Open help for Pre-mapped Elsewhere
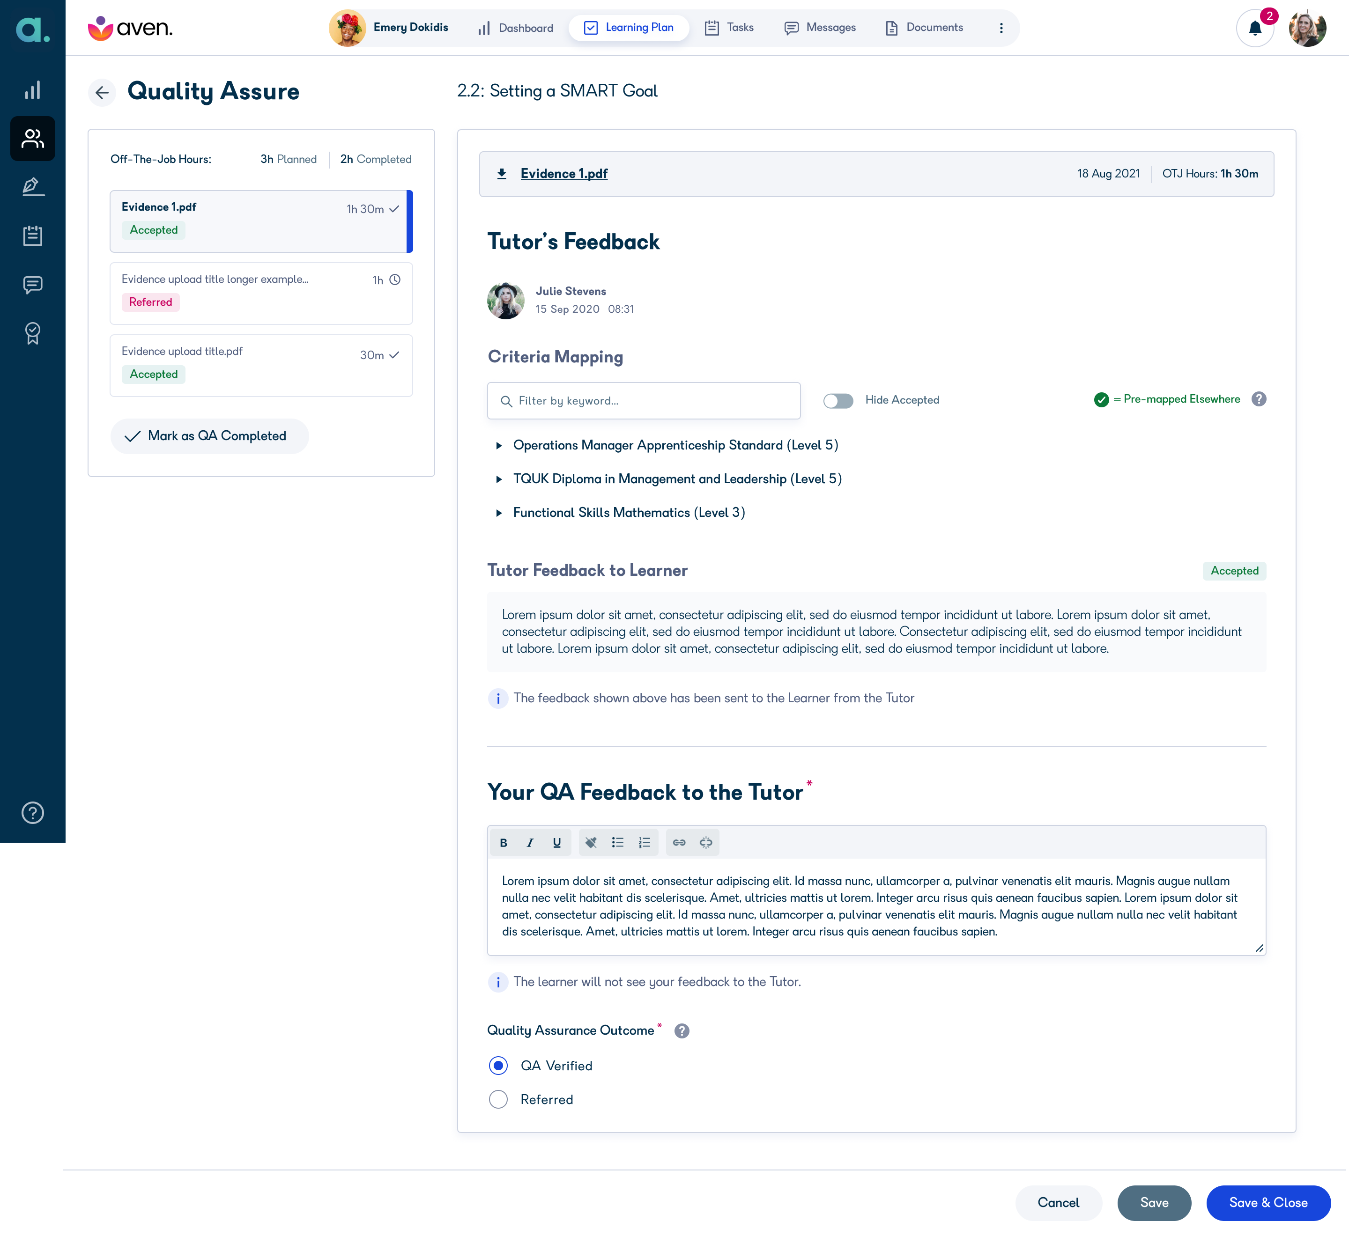This screenshot has height=1236, width=1349. [x=1259, y=399]
